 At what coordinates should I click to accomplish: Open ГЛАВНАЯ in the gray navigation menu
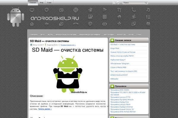[x=34, y=35]
